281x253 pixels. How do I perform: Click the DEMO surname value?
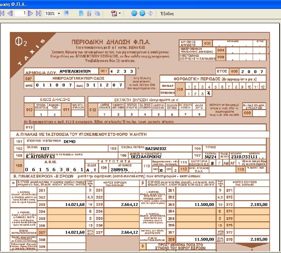70,142
